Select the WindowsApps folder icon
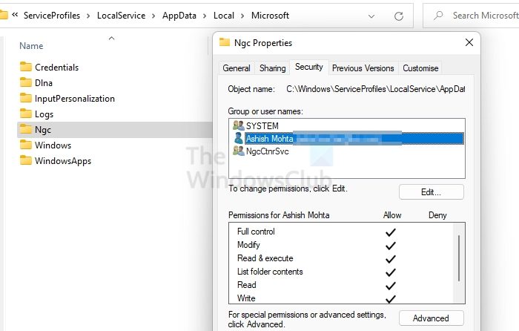 (25, 161)
